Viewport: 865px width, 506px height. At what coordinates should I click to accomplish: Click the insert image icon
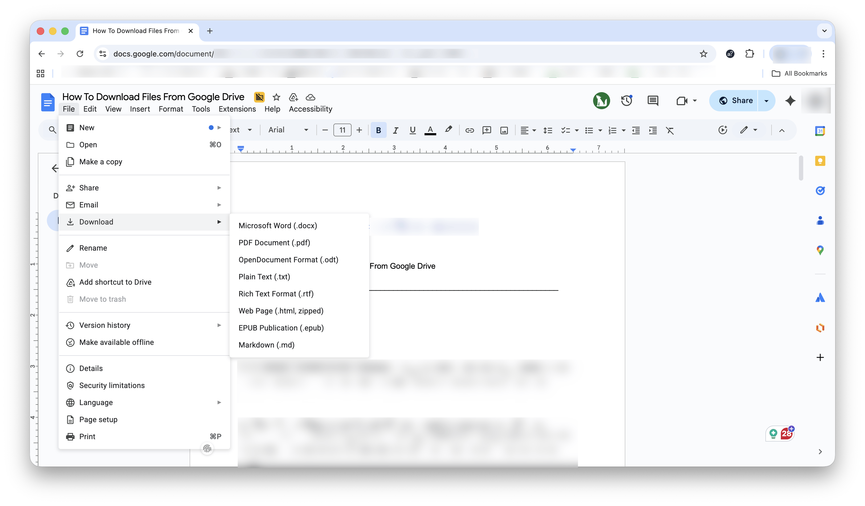click(x=504, y=130)
